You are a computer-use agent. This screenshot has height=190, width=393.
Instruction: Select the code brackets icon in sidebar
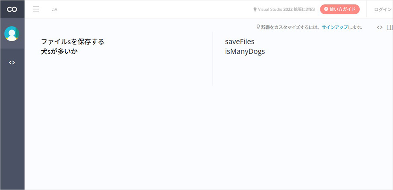tap(12, 63)
